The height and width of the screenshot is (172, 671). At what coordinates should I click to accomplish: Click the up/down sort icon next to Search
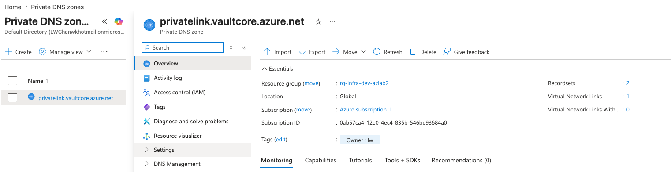231,47
